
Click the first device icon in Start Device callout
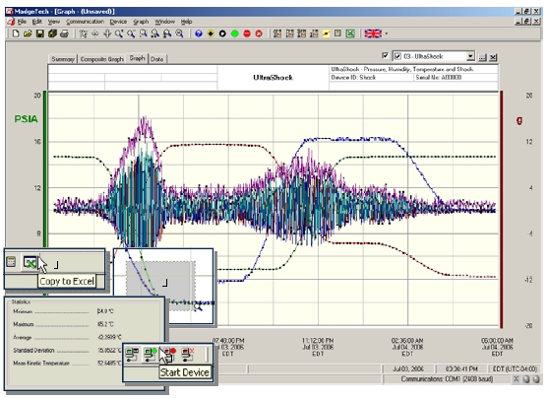click(132, 355)
